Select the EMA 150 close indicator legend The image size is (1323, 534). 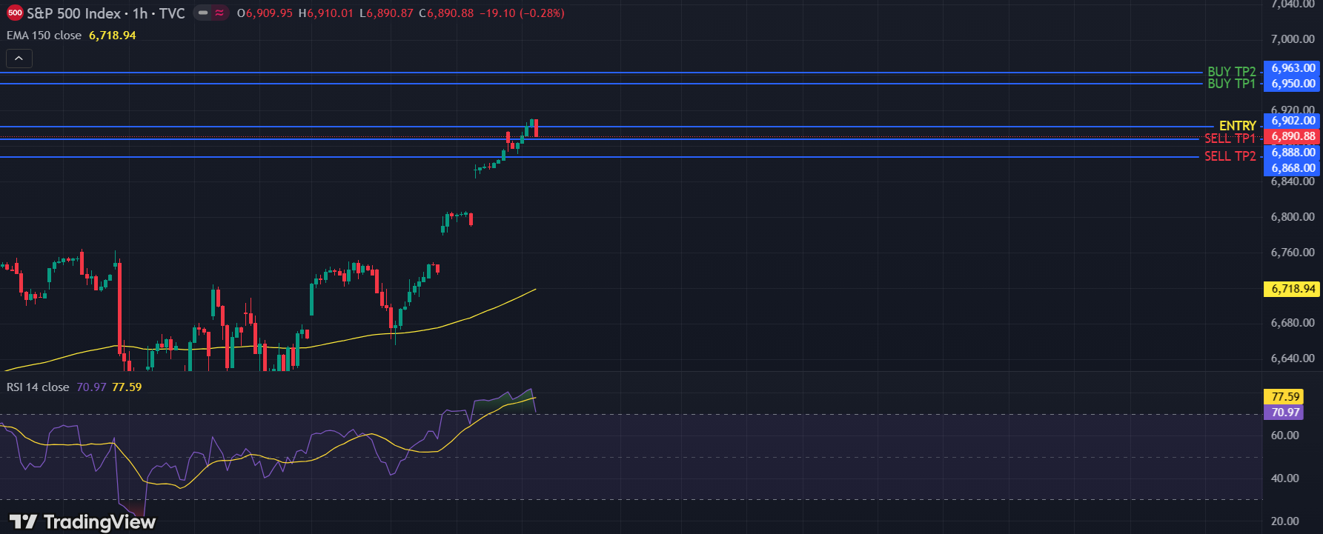[44, 36]
